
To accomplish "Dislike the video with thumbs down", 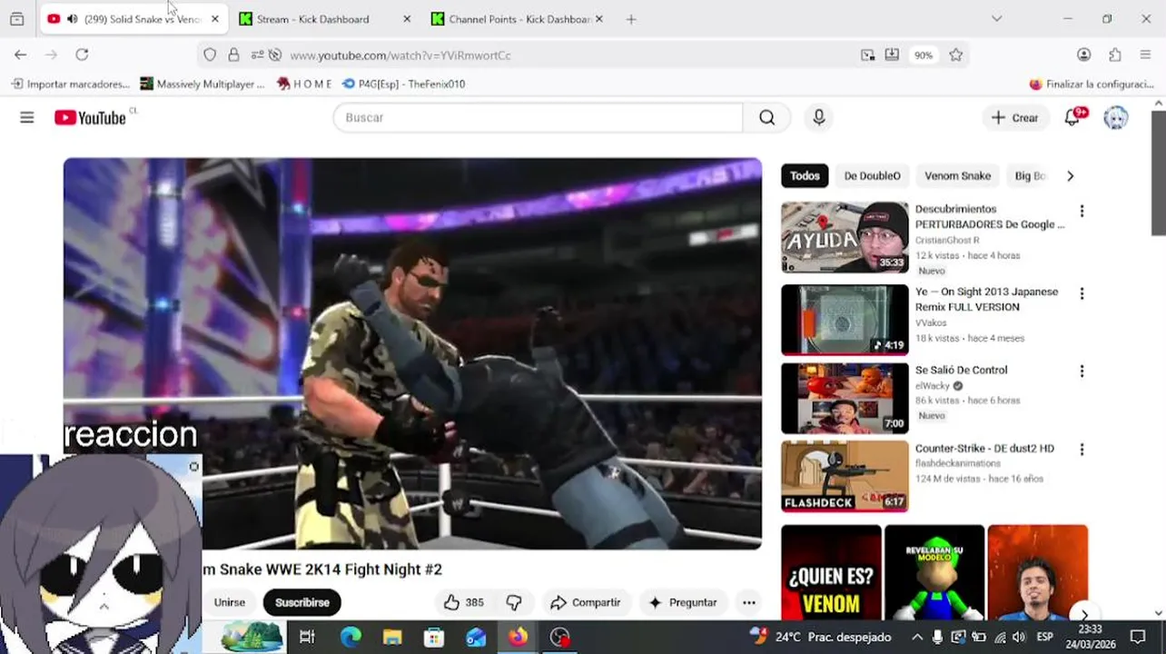I will (514, 602).
